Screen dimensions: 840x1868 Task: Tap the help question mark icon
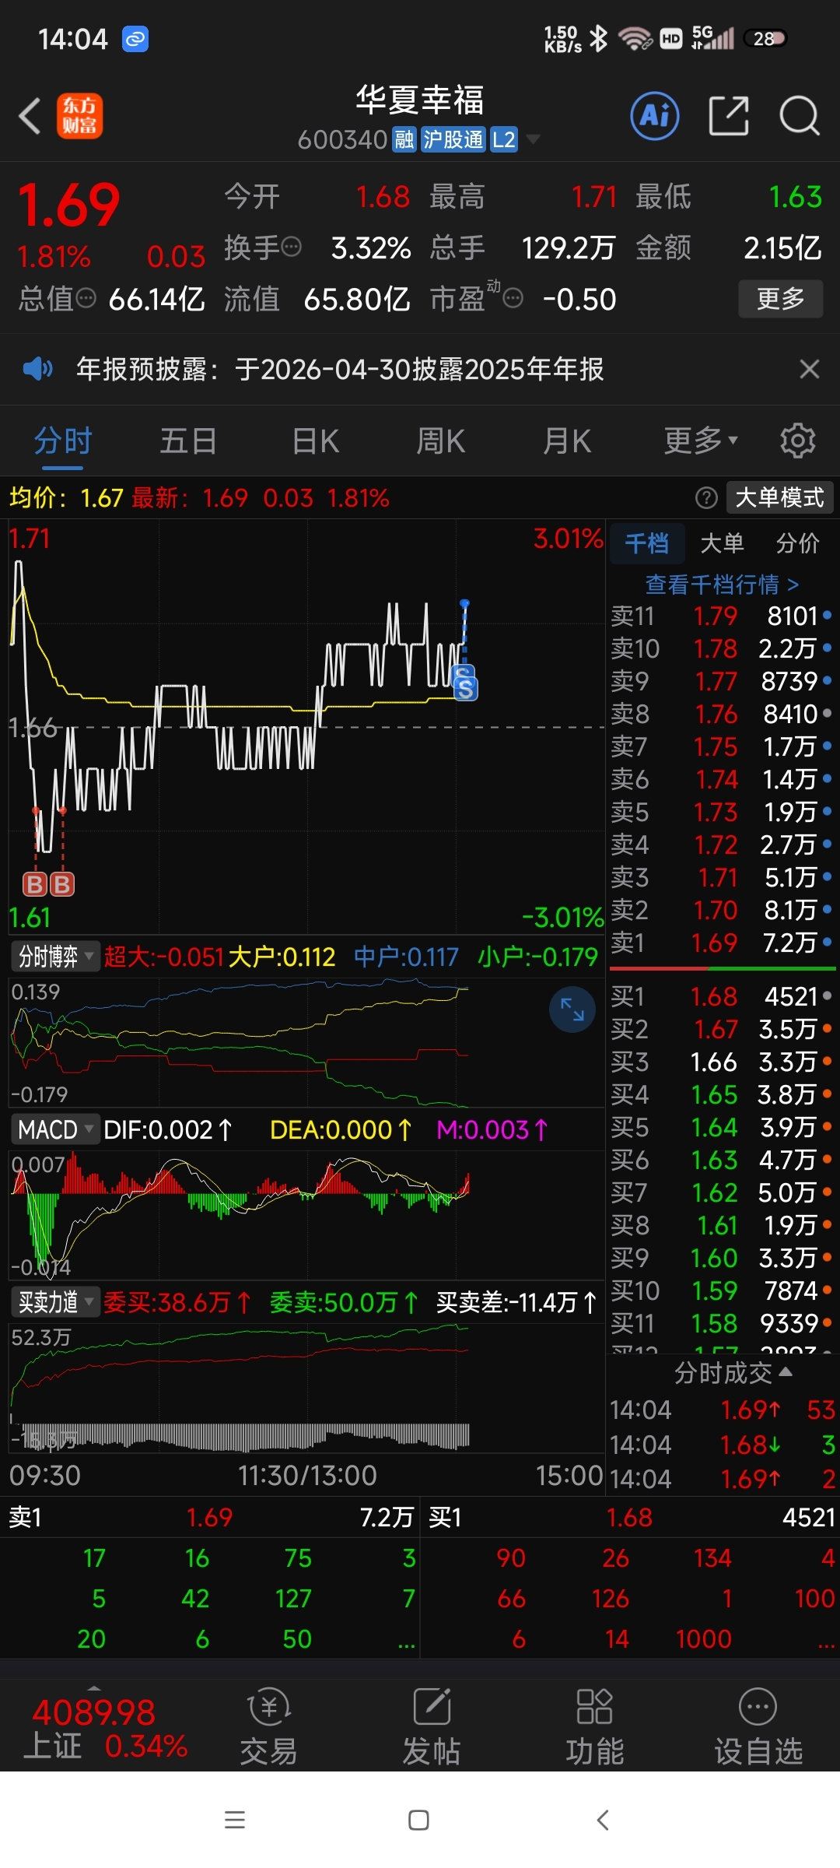(x=706, y=498)
